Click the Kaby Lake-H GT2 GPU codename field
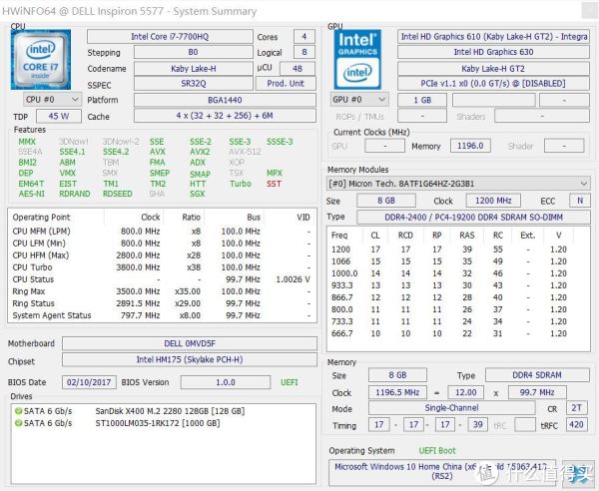This screenshot has height=491, width=599. click(493, 69)
